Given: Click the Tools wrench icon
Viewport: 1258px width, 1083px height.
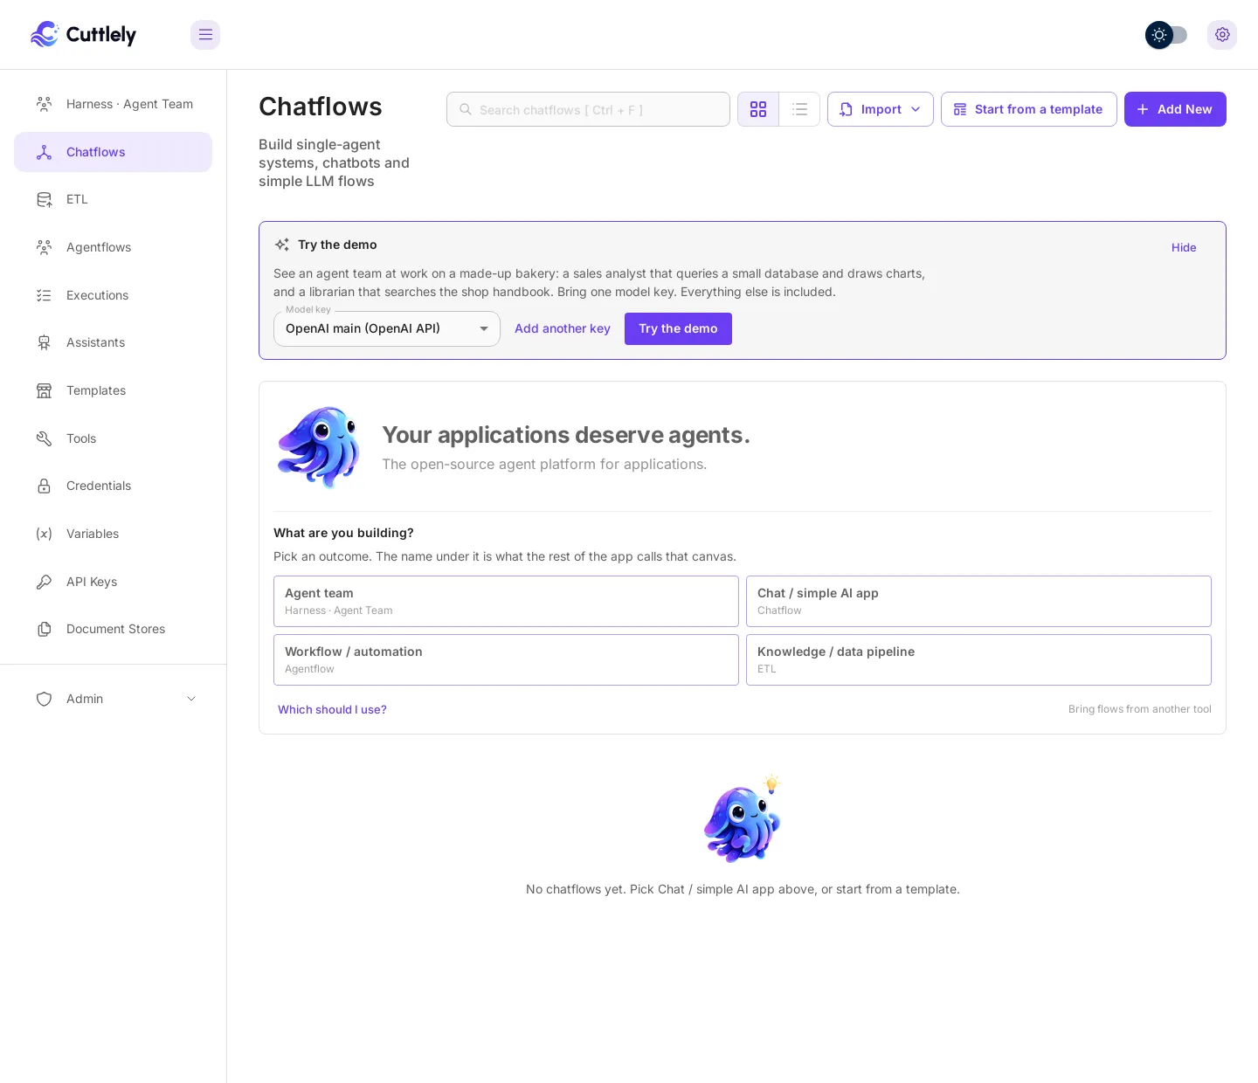Looking at the screenshot, I should [44, 438].
